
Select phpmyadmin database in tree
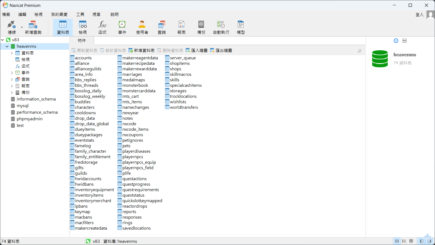(x=29, y=119)
